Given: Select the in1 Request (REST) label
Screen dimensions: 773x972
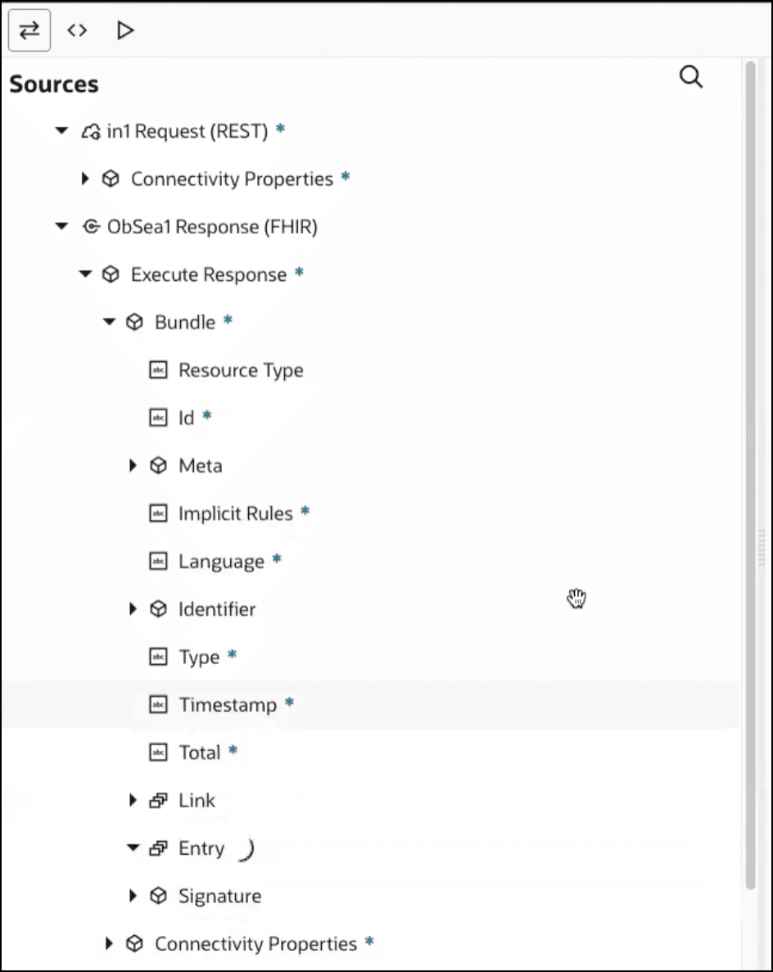Looking at the screenshot, I should tap(188, 131).
